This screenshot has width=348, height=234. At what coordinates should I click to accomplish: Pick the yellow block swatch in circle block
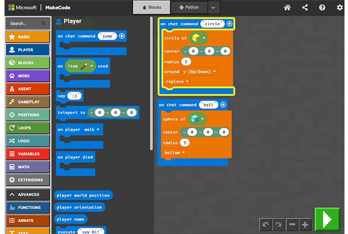coord(197,38)
